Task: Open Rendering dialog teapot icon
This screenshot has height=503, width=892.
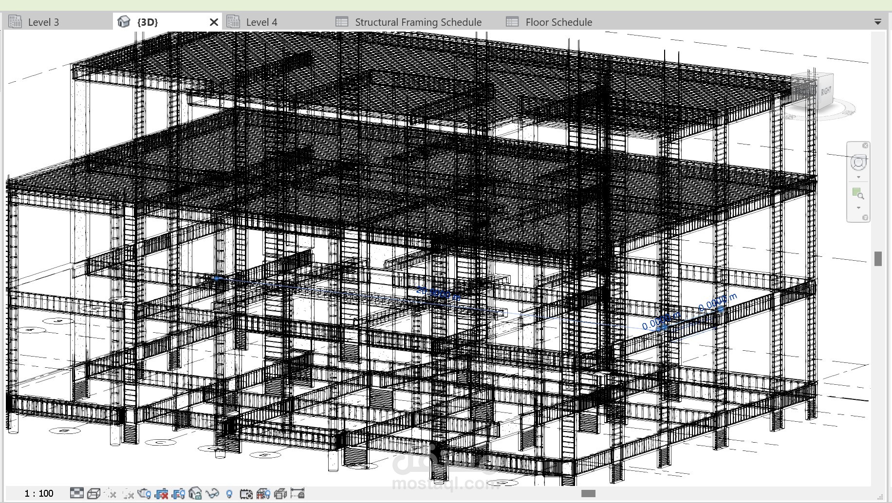Action: pyautogui.click(x=144, y=493)
